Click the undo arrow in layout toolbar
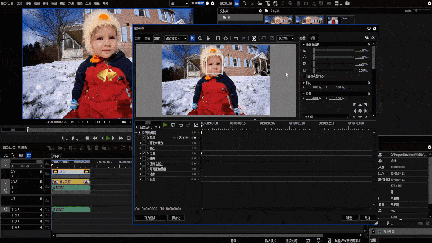The image size is (432, 243). [236, 39]
